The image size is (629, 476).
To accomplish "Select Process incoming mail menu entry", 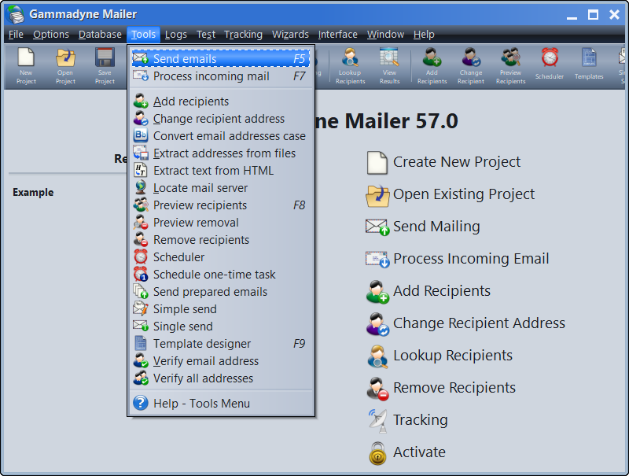I will (x=221, y=76).
